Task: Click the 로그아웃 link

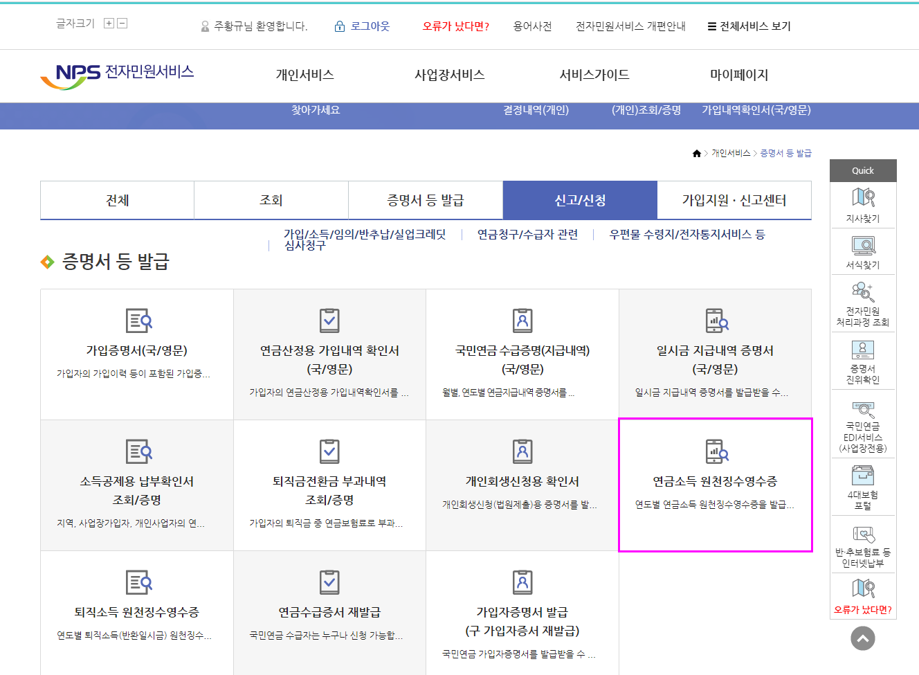Action: point(363,26)
